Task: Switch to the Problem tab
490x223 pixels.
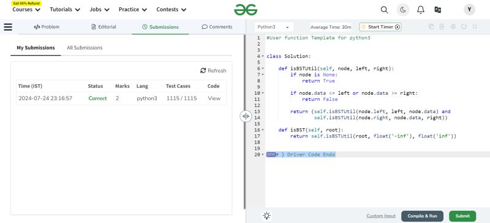Action: pyautogui.click(x=47, y=27)
